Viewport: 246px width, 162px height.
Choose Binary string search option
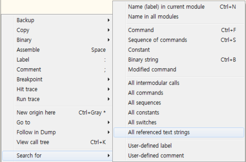coord(179,60)
